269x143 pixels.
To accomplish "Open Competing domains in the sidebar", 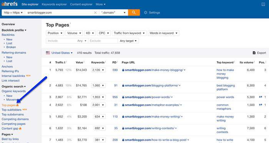I will [x=15, y=119].
